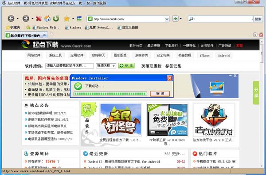Click the magnifier icon in the search box

(x=191, y=19)
